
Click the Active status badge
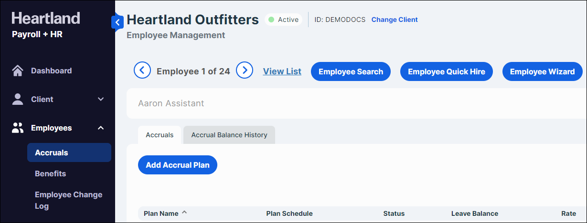tap(284, 20)
